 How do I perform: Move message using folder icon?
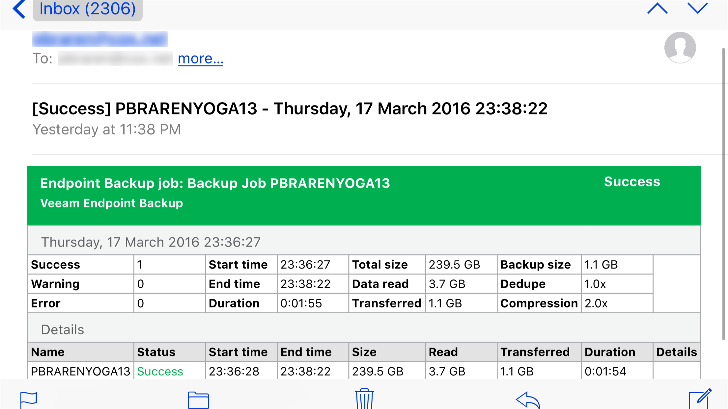point(198,399)
